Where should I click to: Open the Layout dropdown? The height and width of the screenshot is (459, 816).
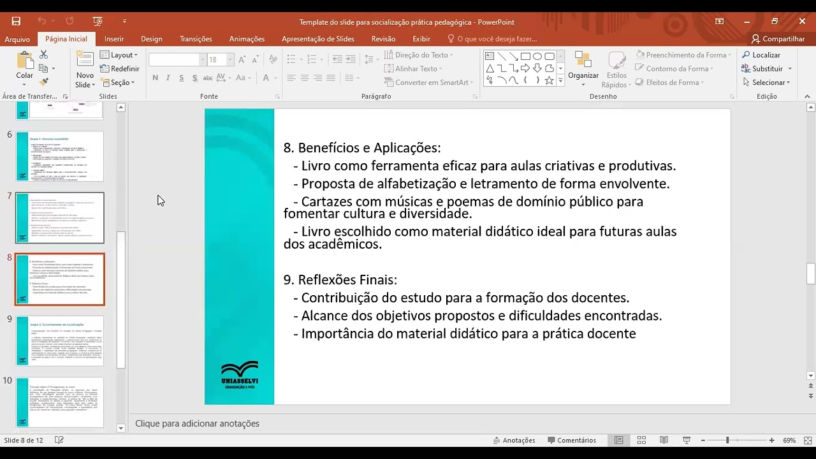(x=119, y=55)
